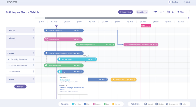This screenshot has height=107, width=196.
Task: Open the Carolina user profile icon
Action: 169,2
